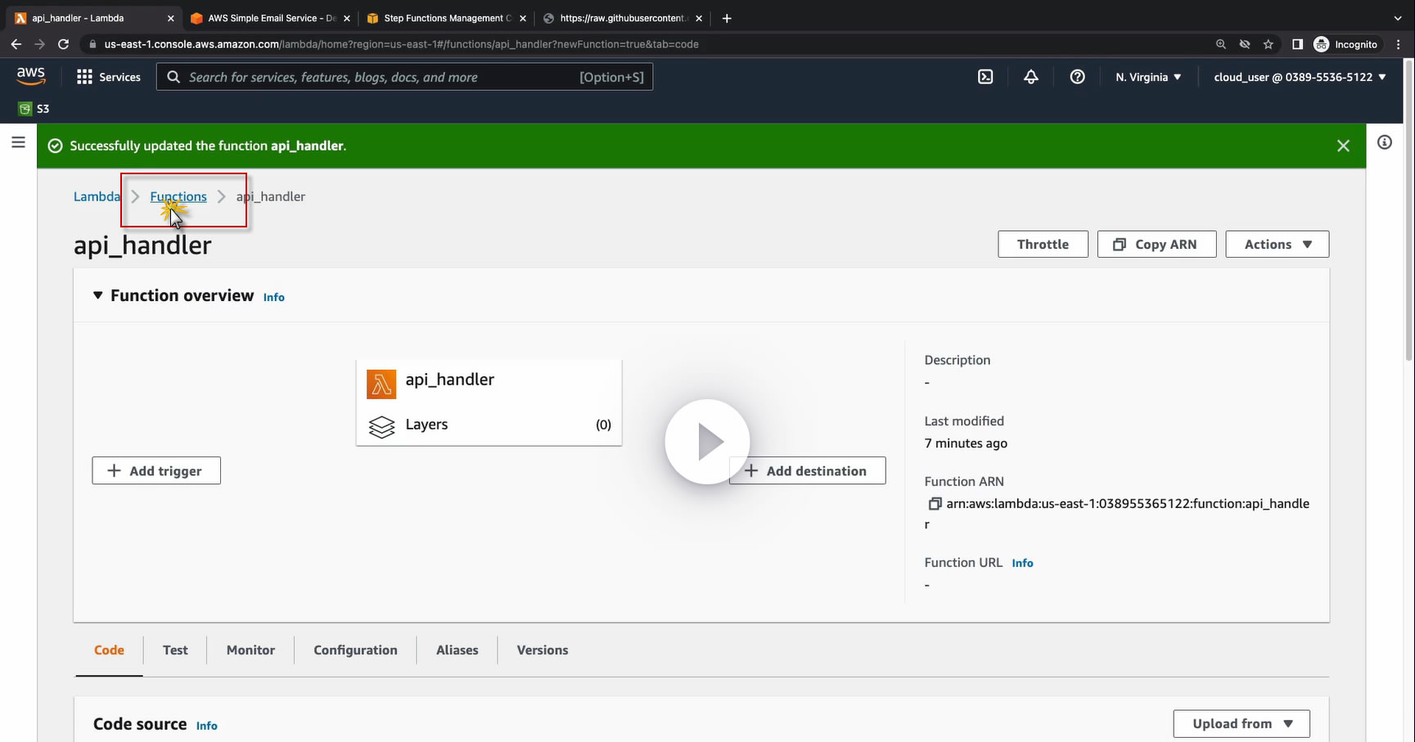Select the api_handler function card title
This screenshot has width=1415, height=742.
[x=449, y=380]
